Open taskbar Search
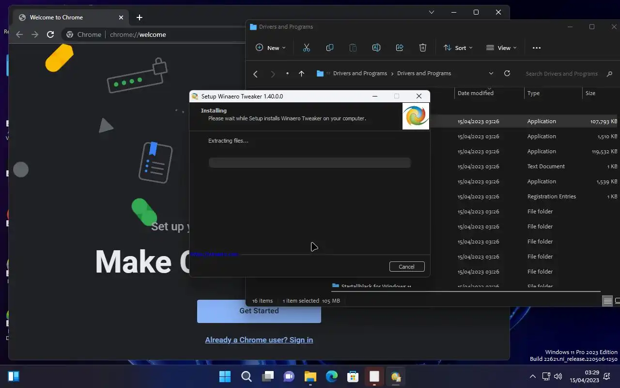 coord(246,376)
